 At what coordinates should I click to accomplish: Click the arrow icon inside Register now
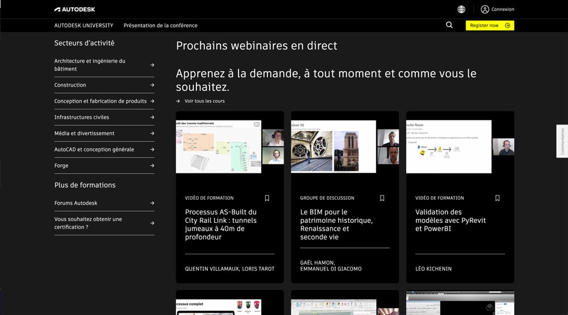(507, 26)
